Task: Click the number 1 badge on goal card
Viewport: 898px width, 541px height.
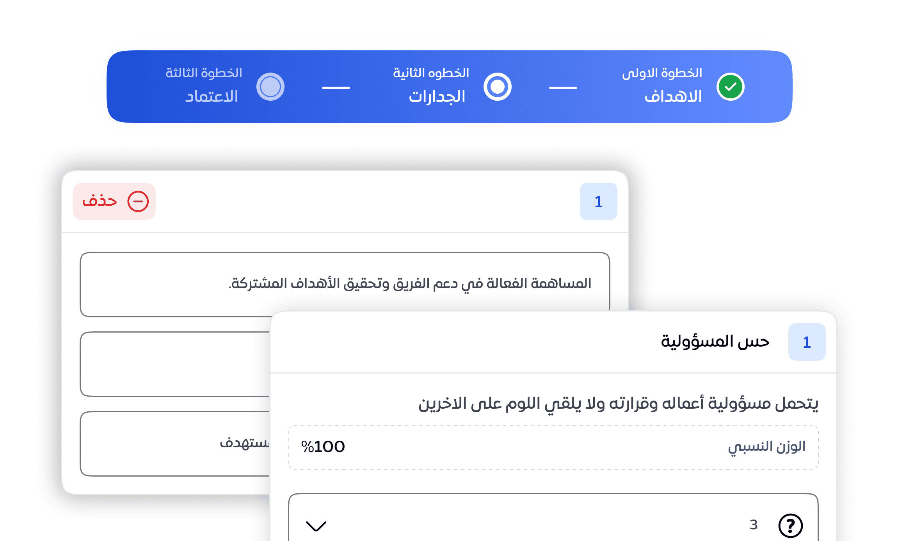Action: coord(599,201)
